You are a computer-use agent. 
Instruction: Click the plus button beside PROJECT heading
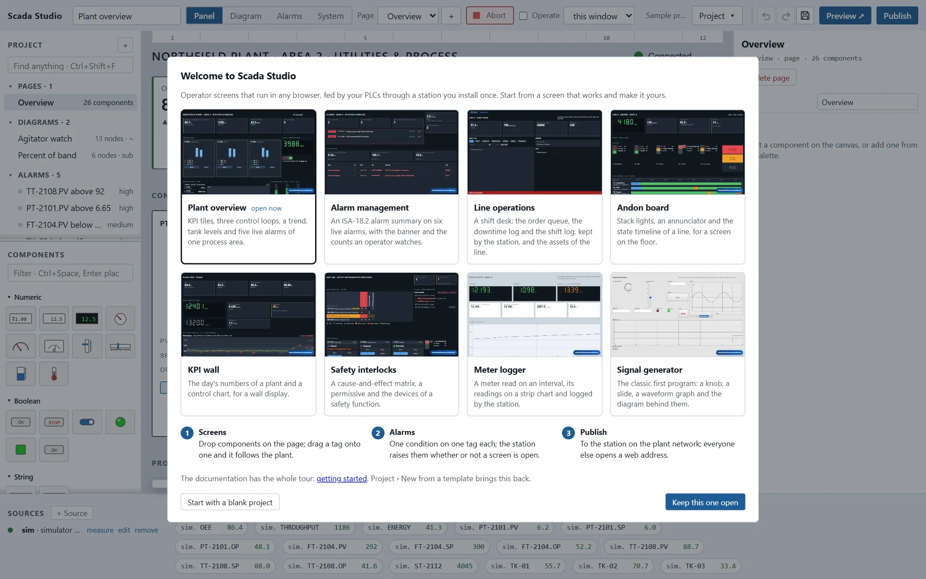coord(125,45)
